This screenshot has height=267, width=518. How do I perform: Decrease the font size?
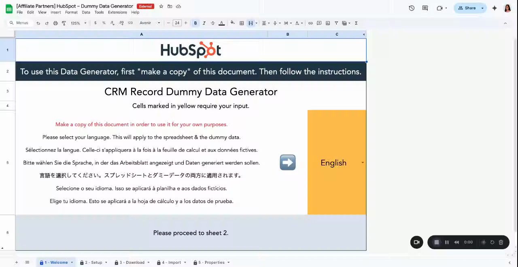click(x=168, y=23)
